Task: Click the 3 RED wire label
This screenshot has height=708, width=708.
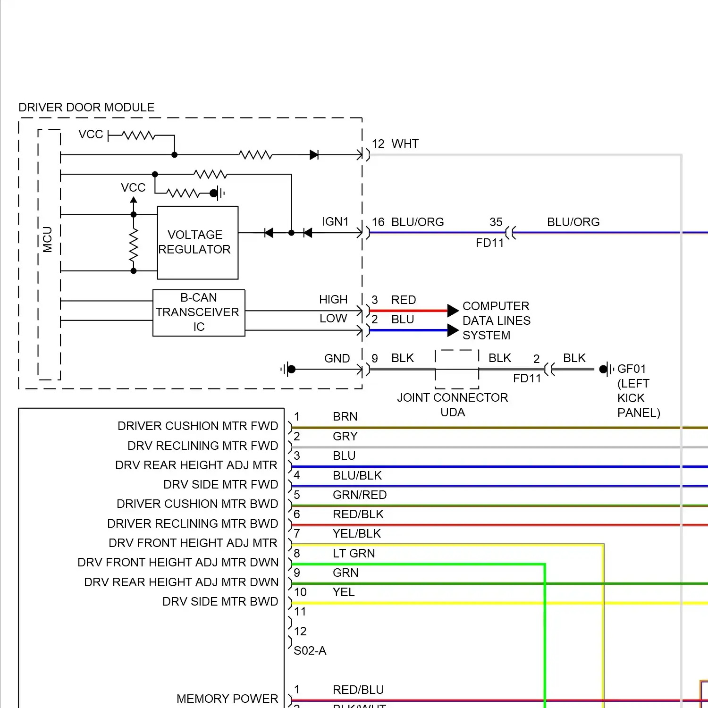Action: click(394, 300)
